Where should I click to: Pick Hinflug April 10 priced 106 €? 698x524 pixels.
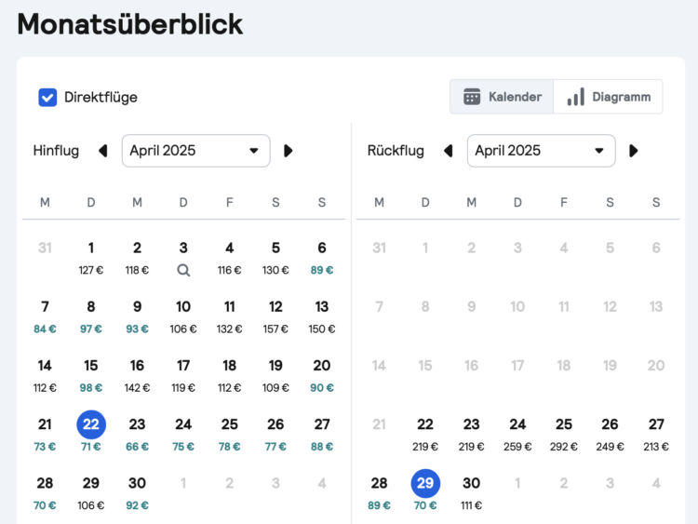pyautogui.click(x=183, y=317)
